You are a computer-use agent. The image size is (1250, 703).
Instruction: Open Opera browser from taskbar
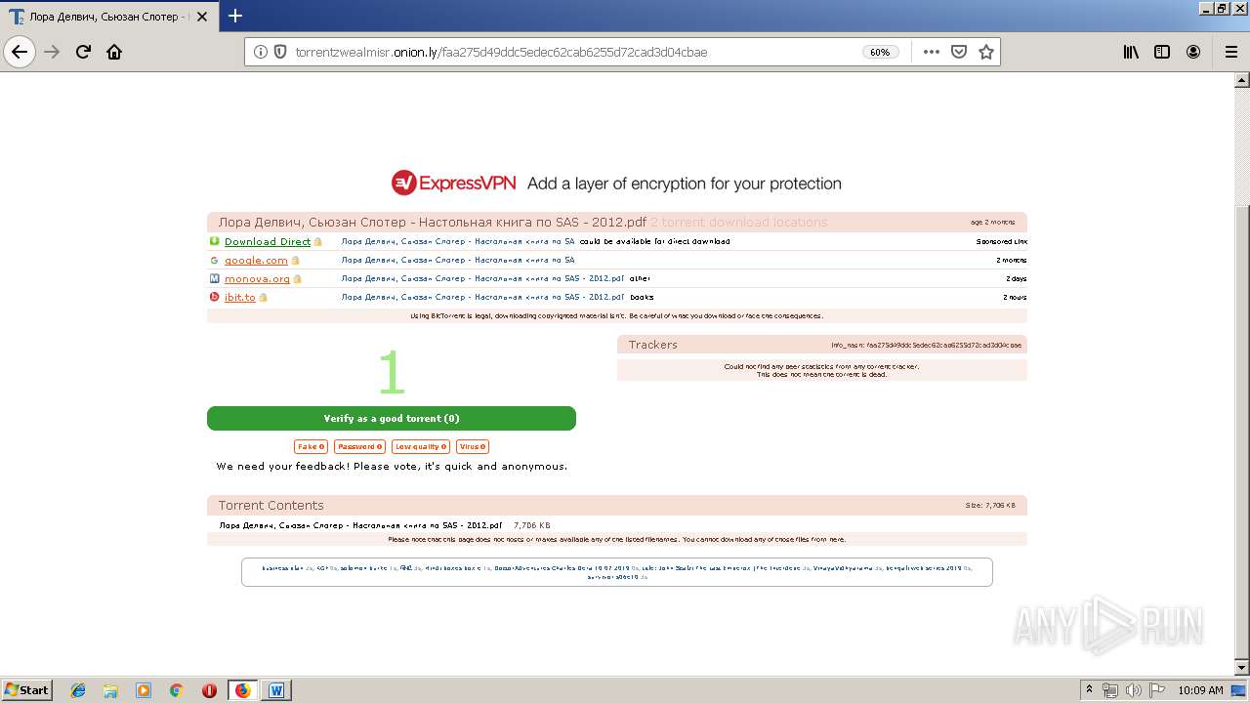pyautogui.click(x=209, y=690)
